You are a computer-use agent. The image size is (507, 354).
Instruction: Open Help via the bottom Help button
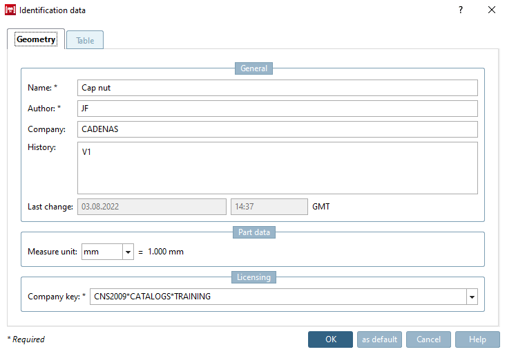coord(477,339)
